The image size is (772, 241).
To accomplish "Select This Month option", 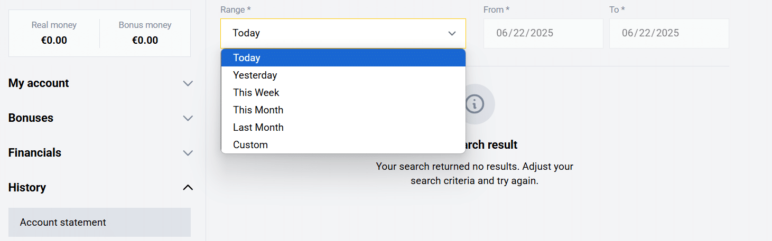I will (258, 110).
